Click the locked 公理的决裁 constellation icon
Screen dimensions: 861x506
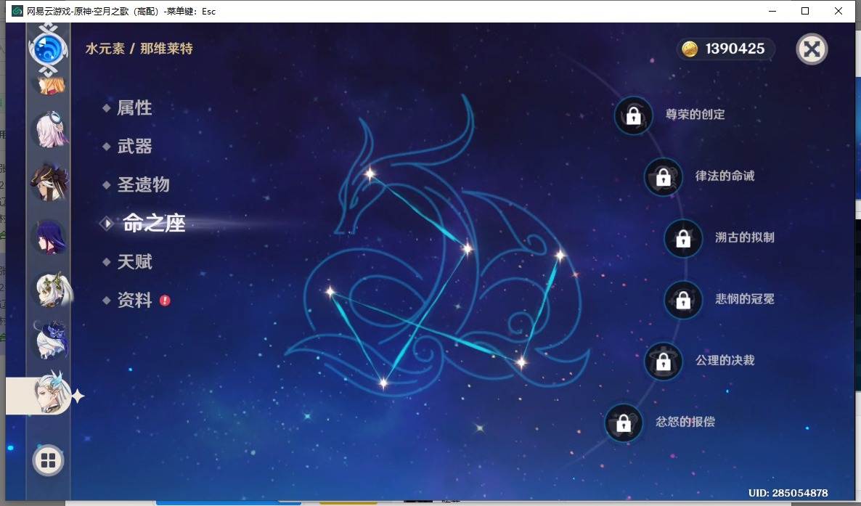tap(664, 362)
